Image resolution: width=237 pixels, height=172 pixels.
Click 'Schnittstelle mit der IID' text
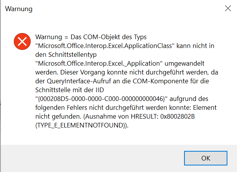[69, 90]
